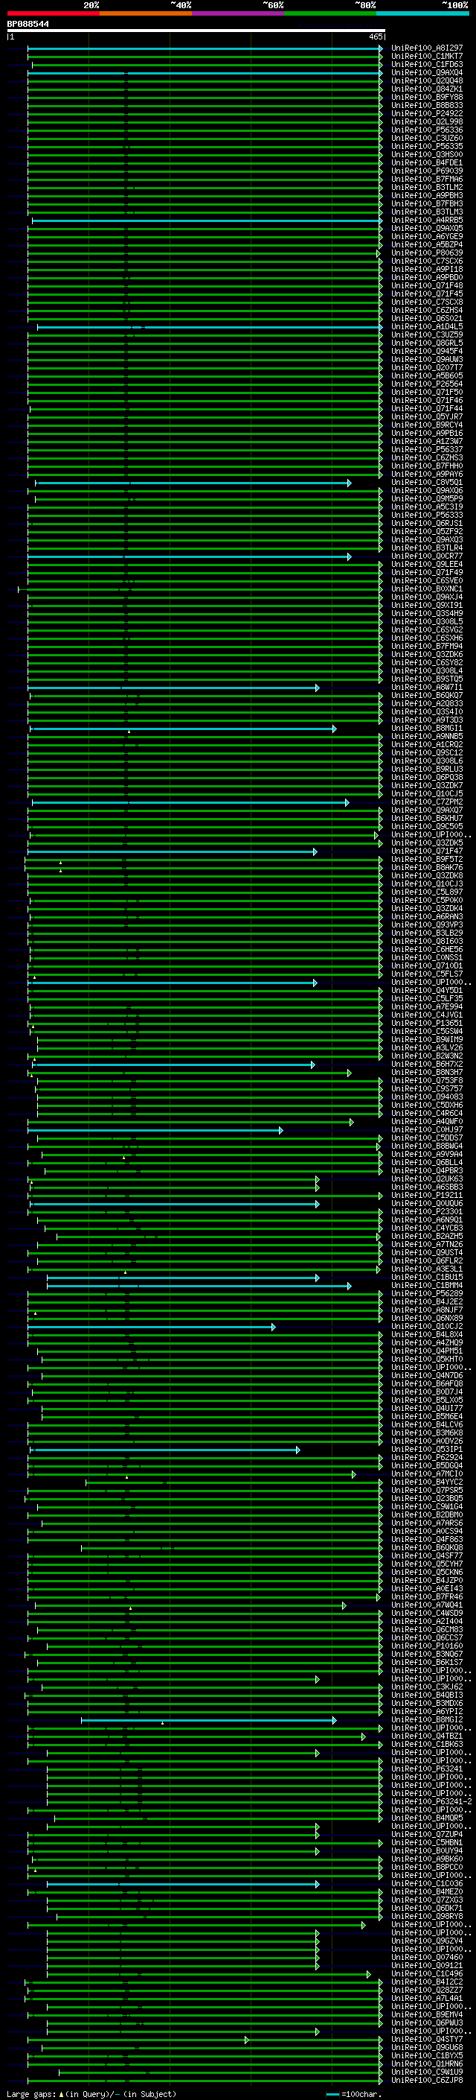Select label UniRef100_A4QWF0
476x2100 pixels.
point(426,1122)
